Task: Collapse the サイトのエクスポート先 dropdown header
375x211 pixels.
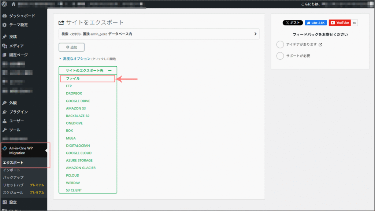Action: (x=88, y=70)
